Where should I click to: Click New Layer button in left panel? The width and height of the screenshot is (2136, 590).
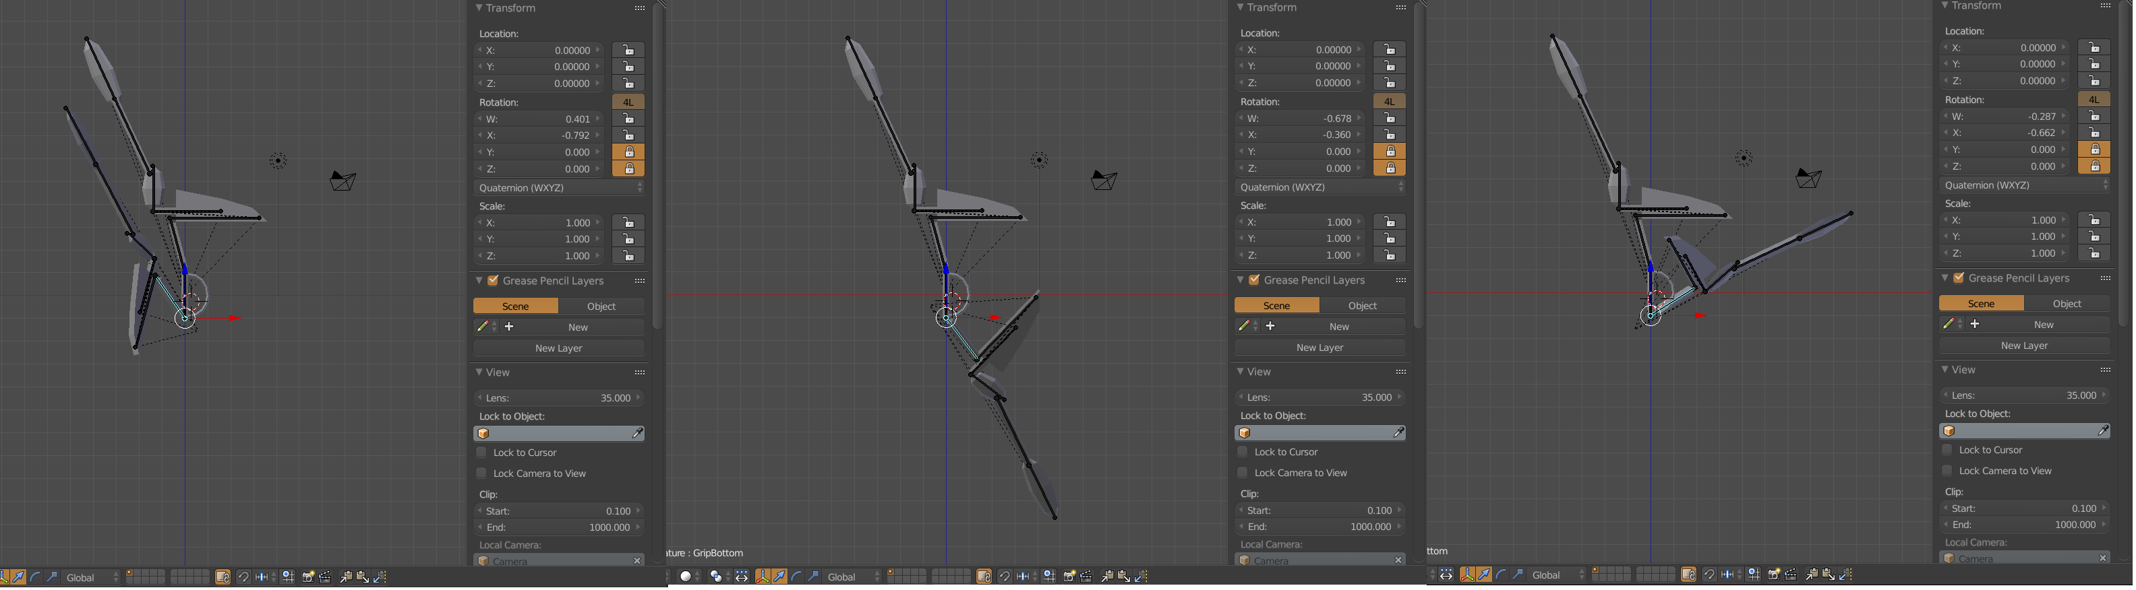[x=560, y=349]
